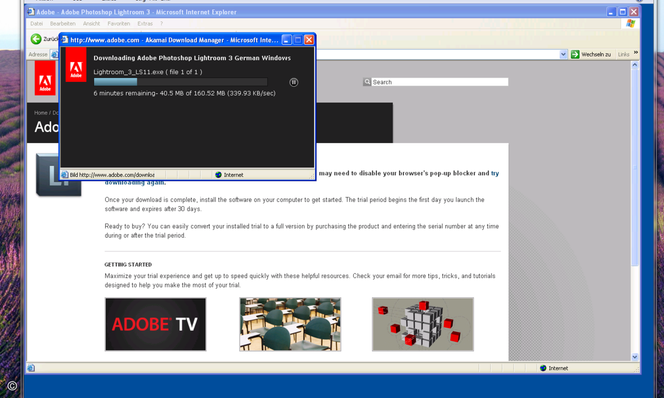Click the Windows flag logo in toolbar

pos(630,23)
